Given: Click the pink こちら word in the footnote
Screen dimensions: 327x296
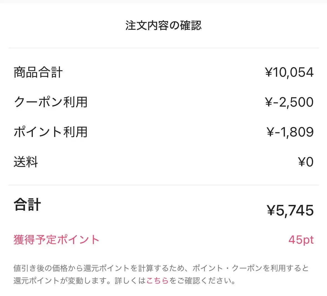Looking at the screenshot, I should 157,281.
